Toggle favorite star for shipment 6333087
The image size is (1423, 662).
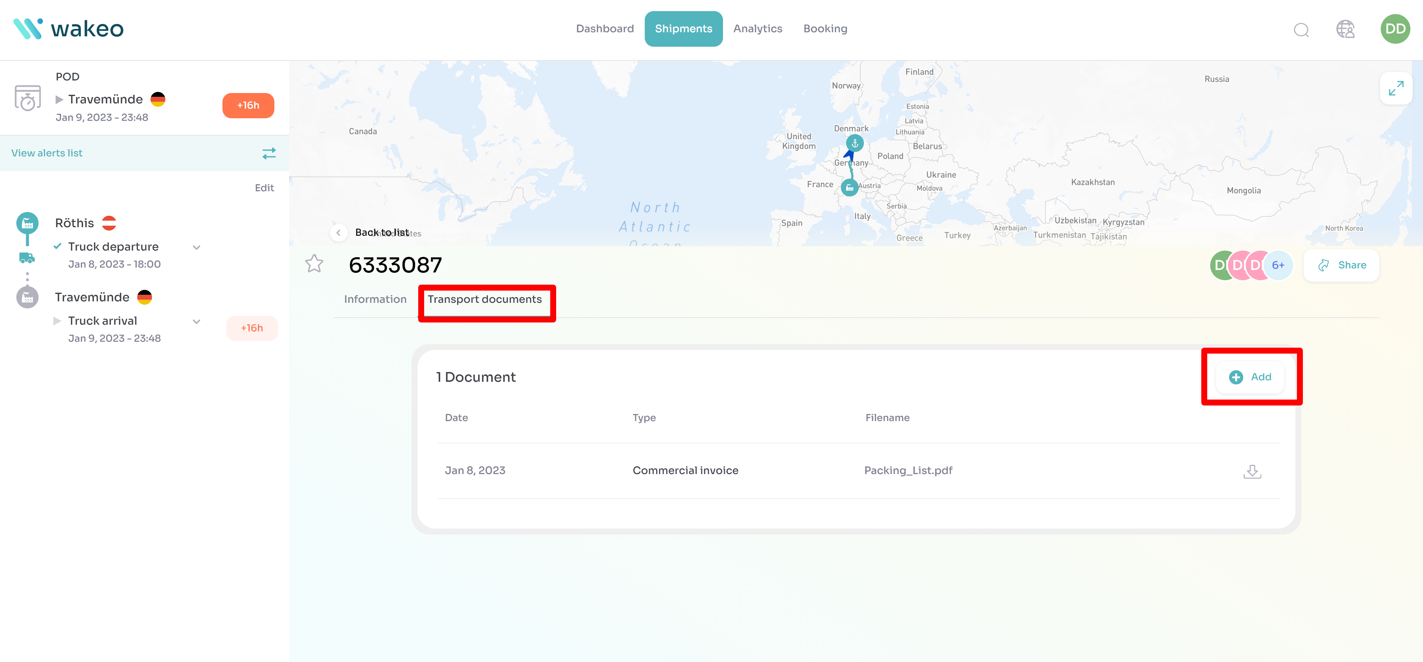[x=314, y=264]
